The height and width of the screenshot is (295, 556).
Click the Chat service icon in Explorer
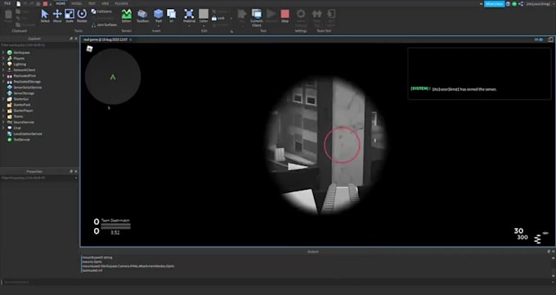click(x=10, y=128)
